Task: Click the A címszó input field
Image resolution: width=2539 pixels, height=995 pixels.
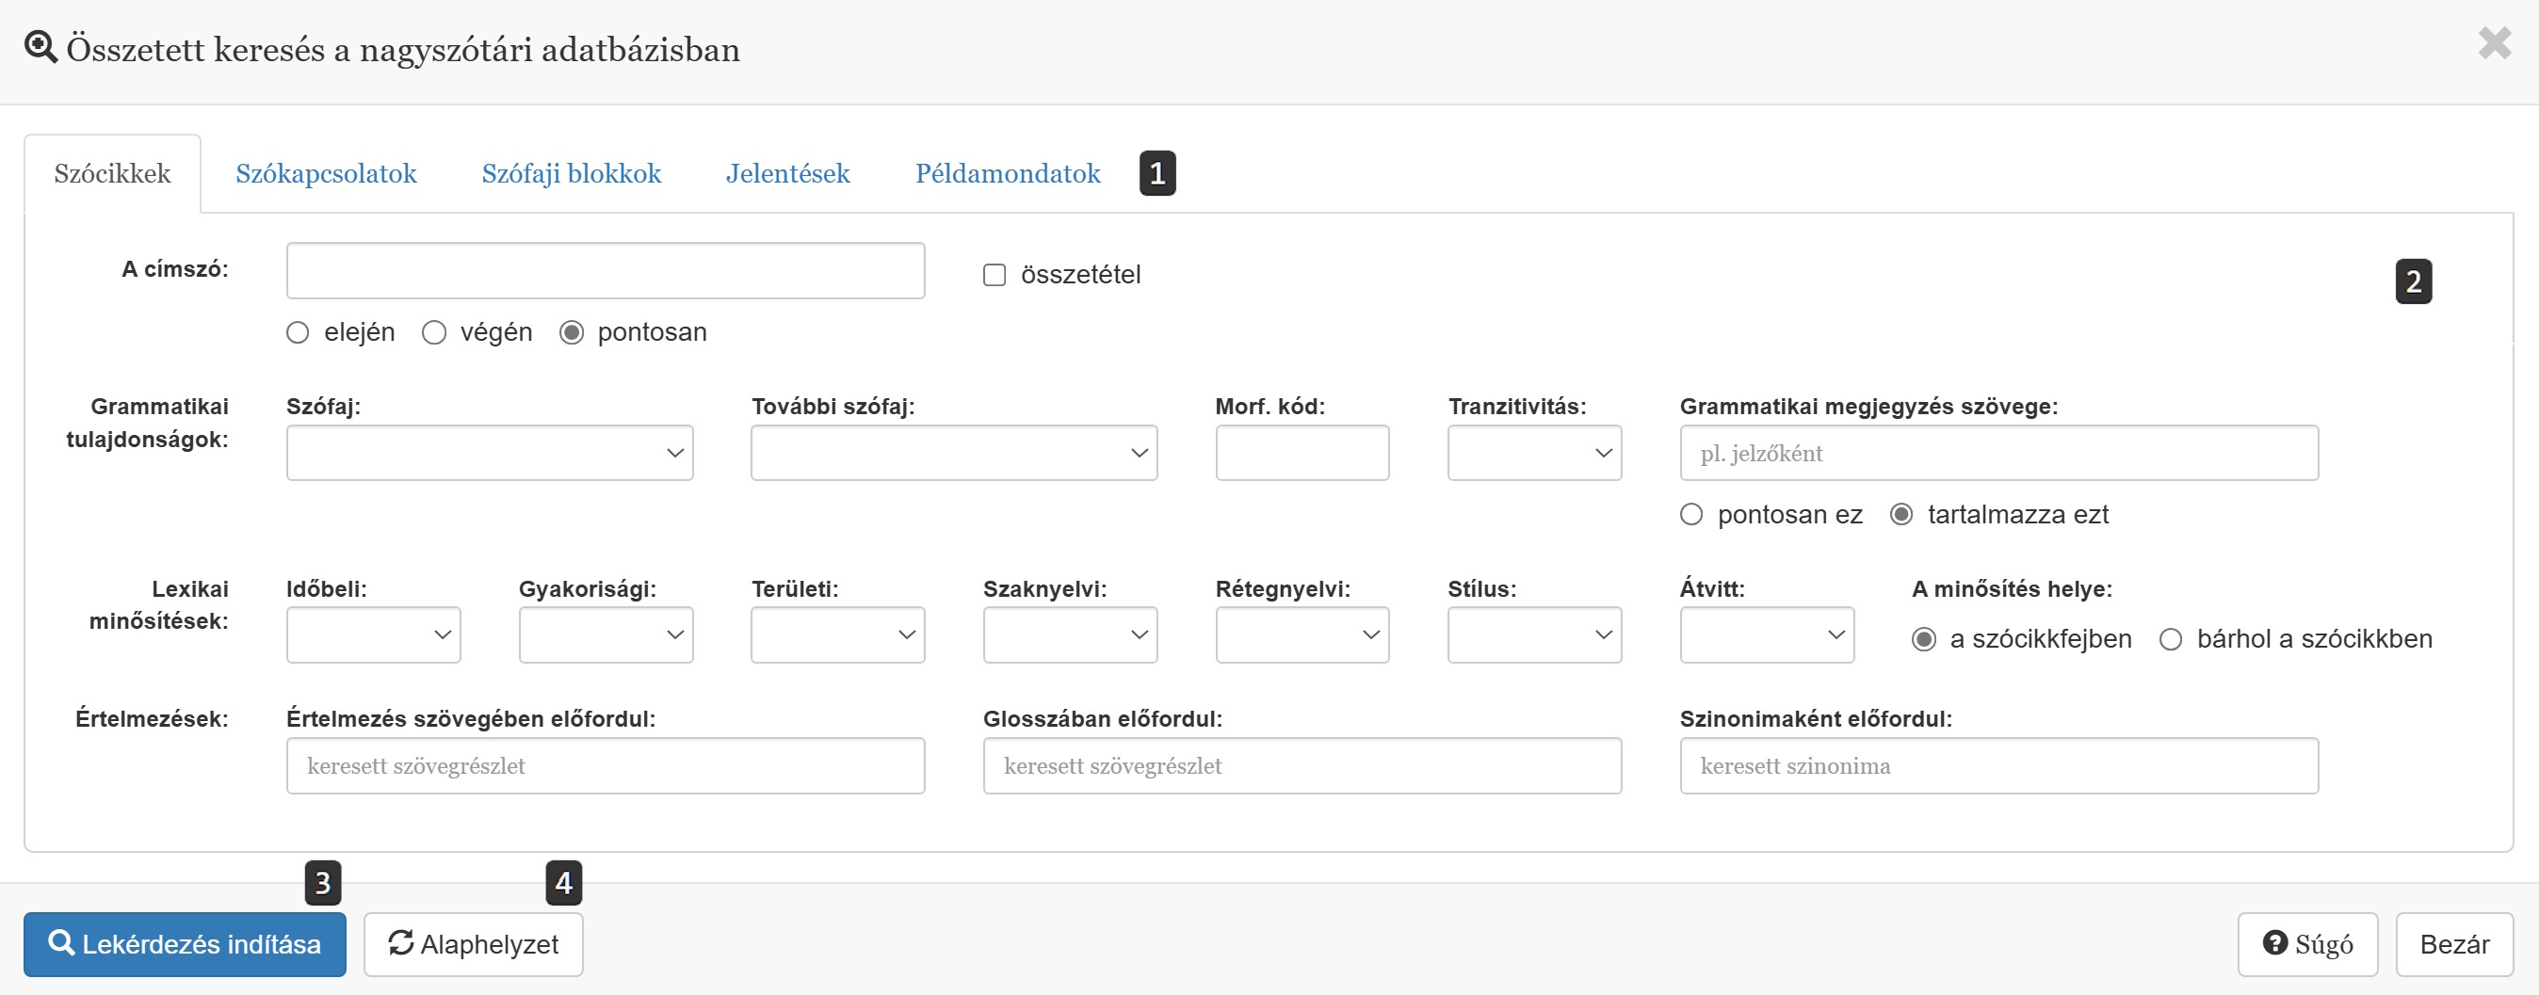Action: tap(606, 271)
